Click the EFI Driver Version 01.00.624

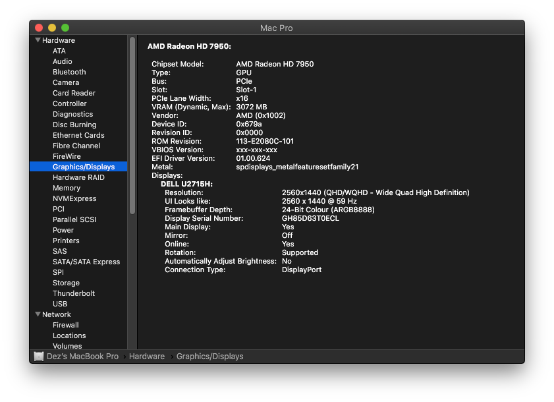pos(254,158)
